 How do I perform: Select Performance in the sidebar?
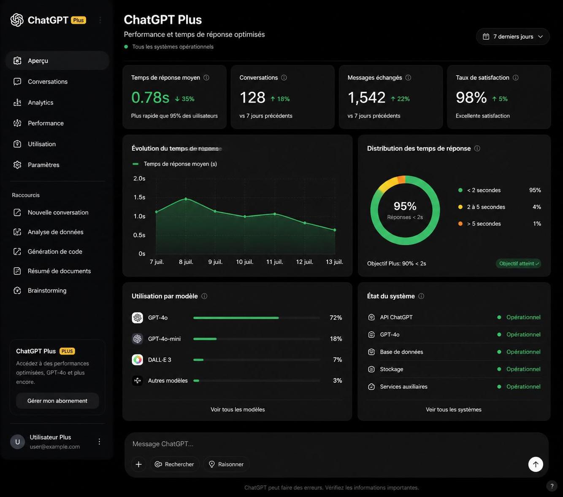(x=57, y=123)
